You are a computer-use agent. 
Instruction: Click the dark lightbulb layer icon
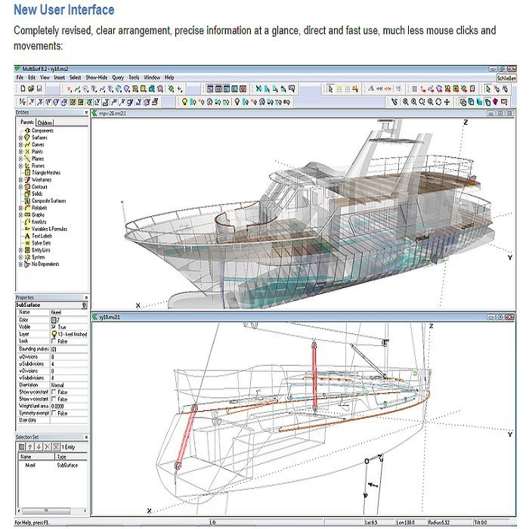point(237,101)
